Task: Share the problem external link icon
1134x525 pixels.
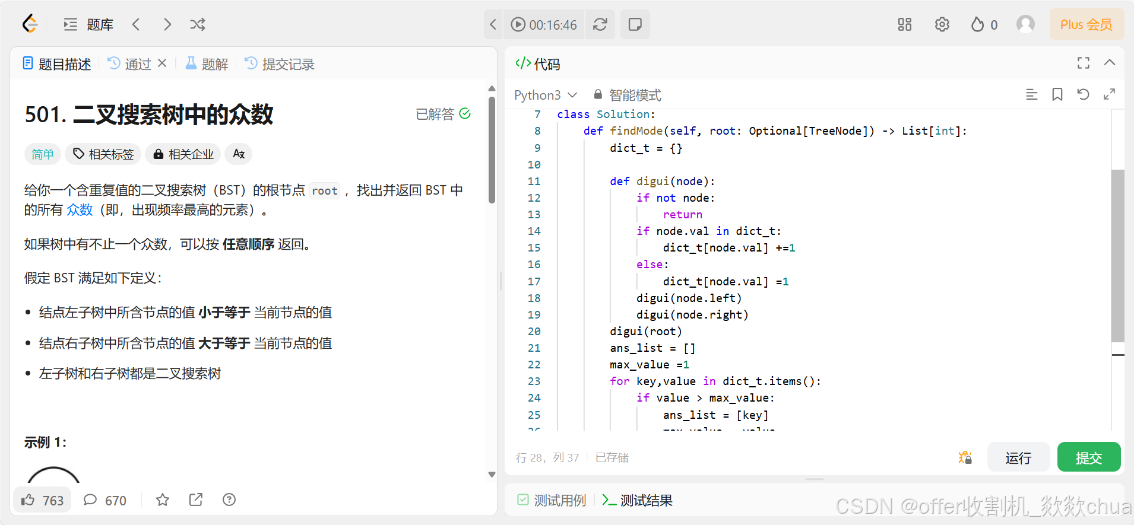Action: pyautogui.click(x=196, y=500)
